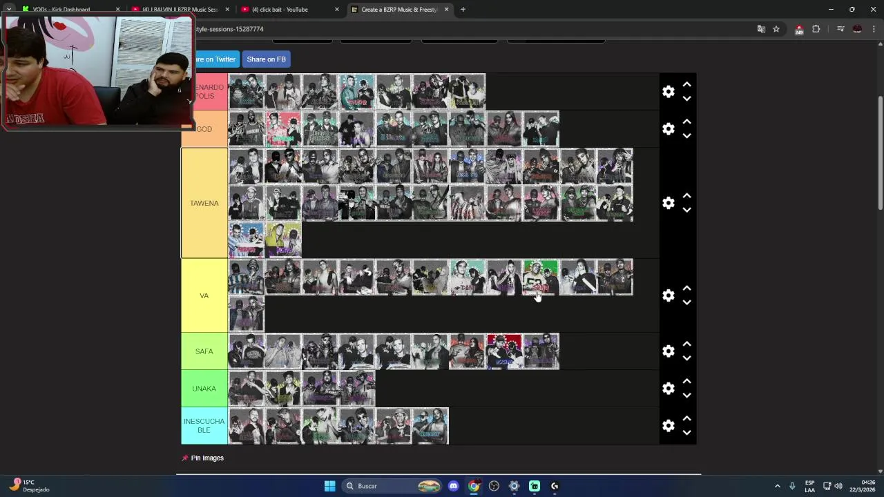This screenshot has height=497, width=884.
Task: Edit the green SAFA tier label
Action: (204, 351)
